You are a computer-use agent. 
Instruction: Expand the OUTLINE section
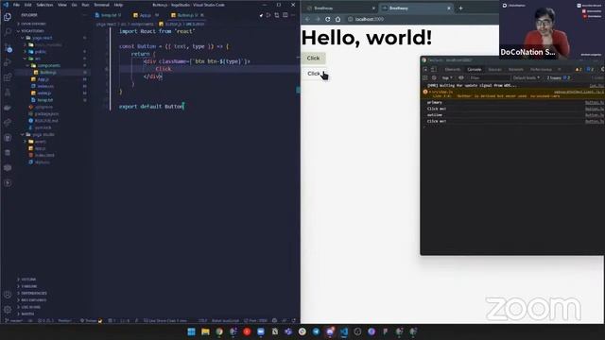click(x=27, y=280)
